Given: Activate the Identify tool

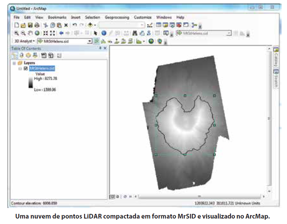Looking at the screenshot, I should pyautogui.click(x=104, y=33).
